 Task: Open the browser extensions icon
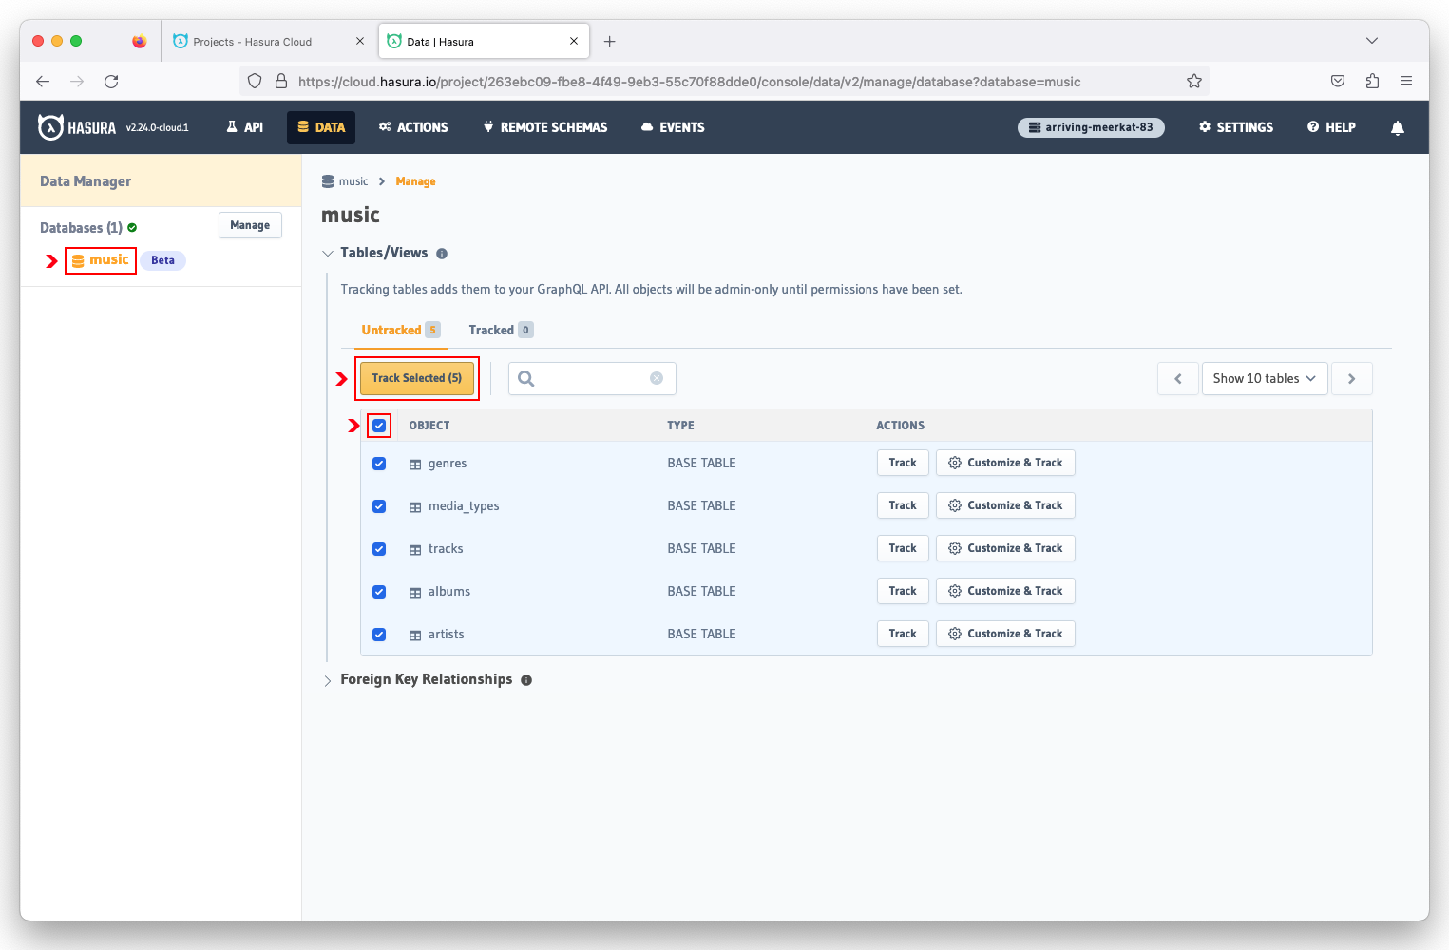point(1372,82)
